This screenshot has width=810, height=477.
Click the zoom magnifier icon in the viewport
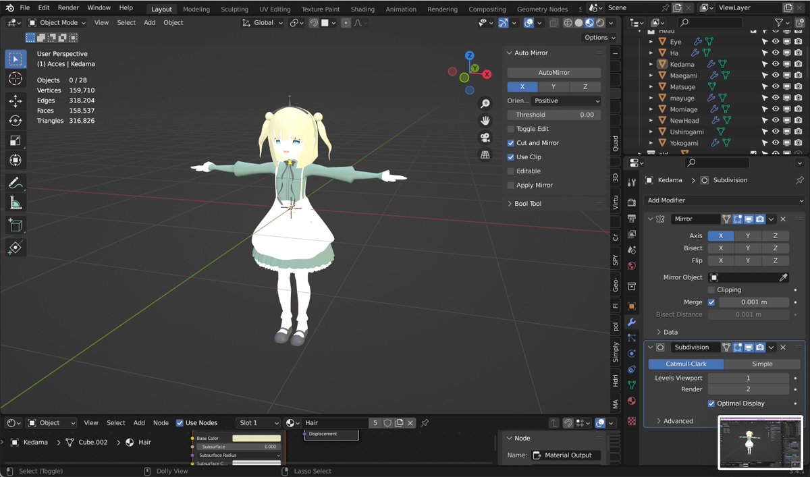485,103
